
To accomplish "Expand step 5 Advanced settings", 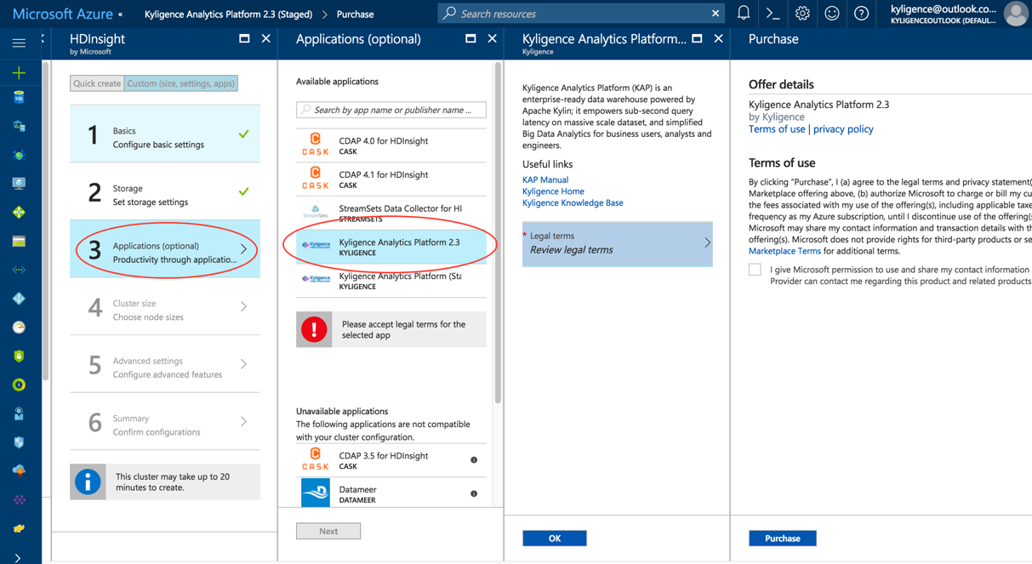I will (x=165, y=367).
